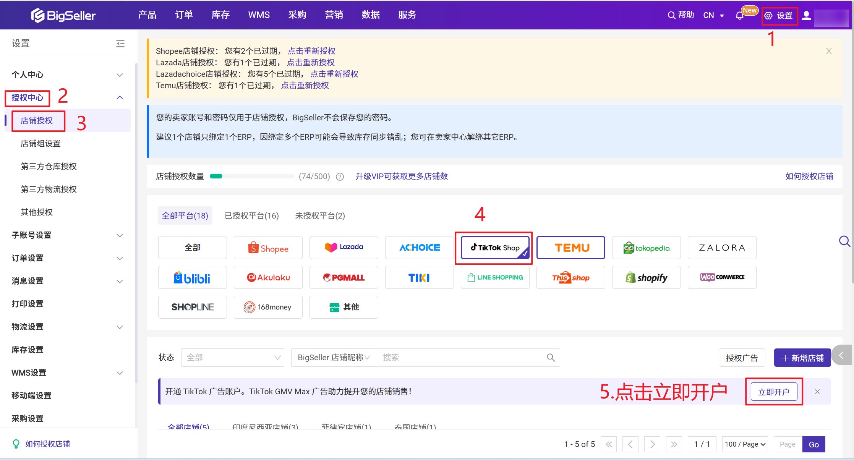Select the TEMU platform tile
Screen dimensions: 854x460
571,248
